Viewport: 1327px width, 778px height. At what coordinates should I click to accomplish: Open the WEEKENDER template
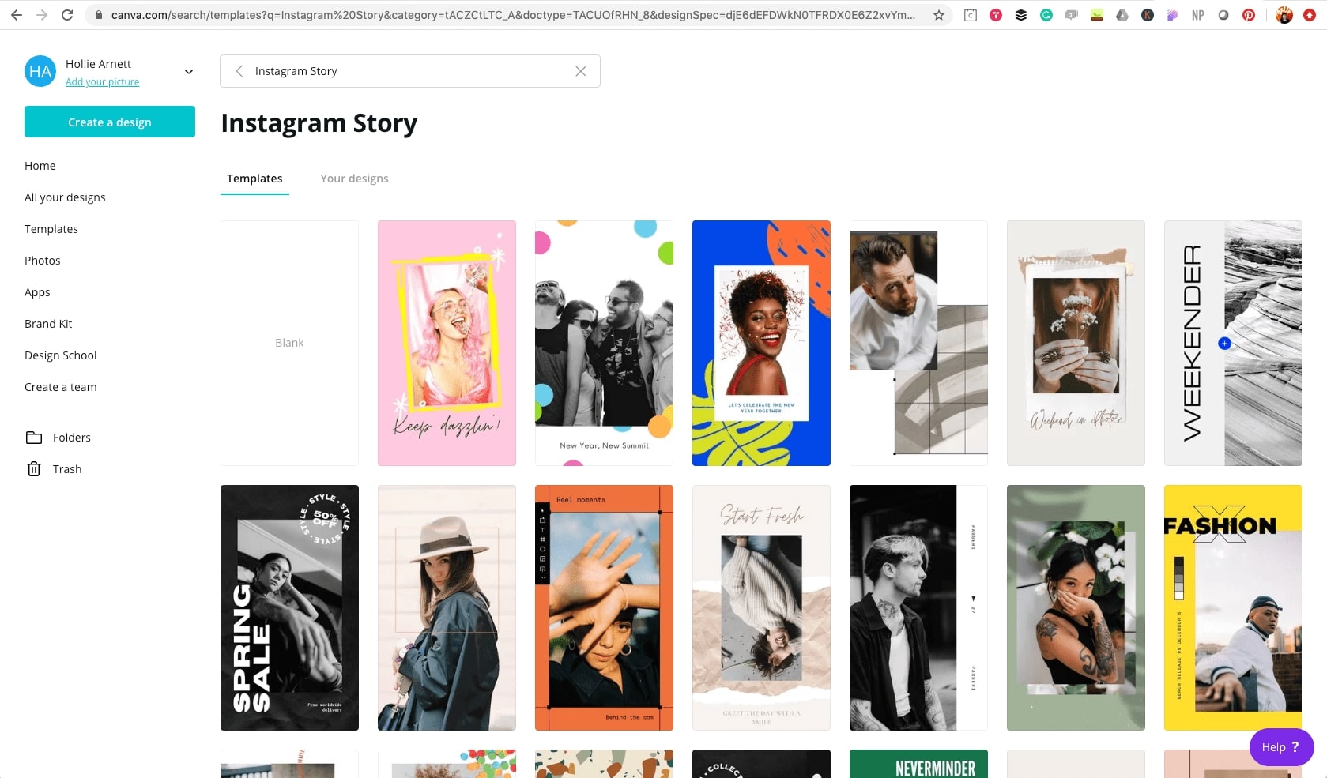pos(1233,343)
